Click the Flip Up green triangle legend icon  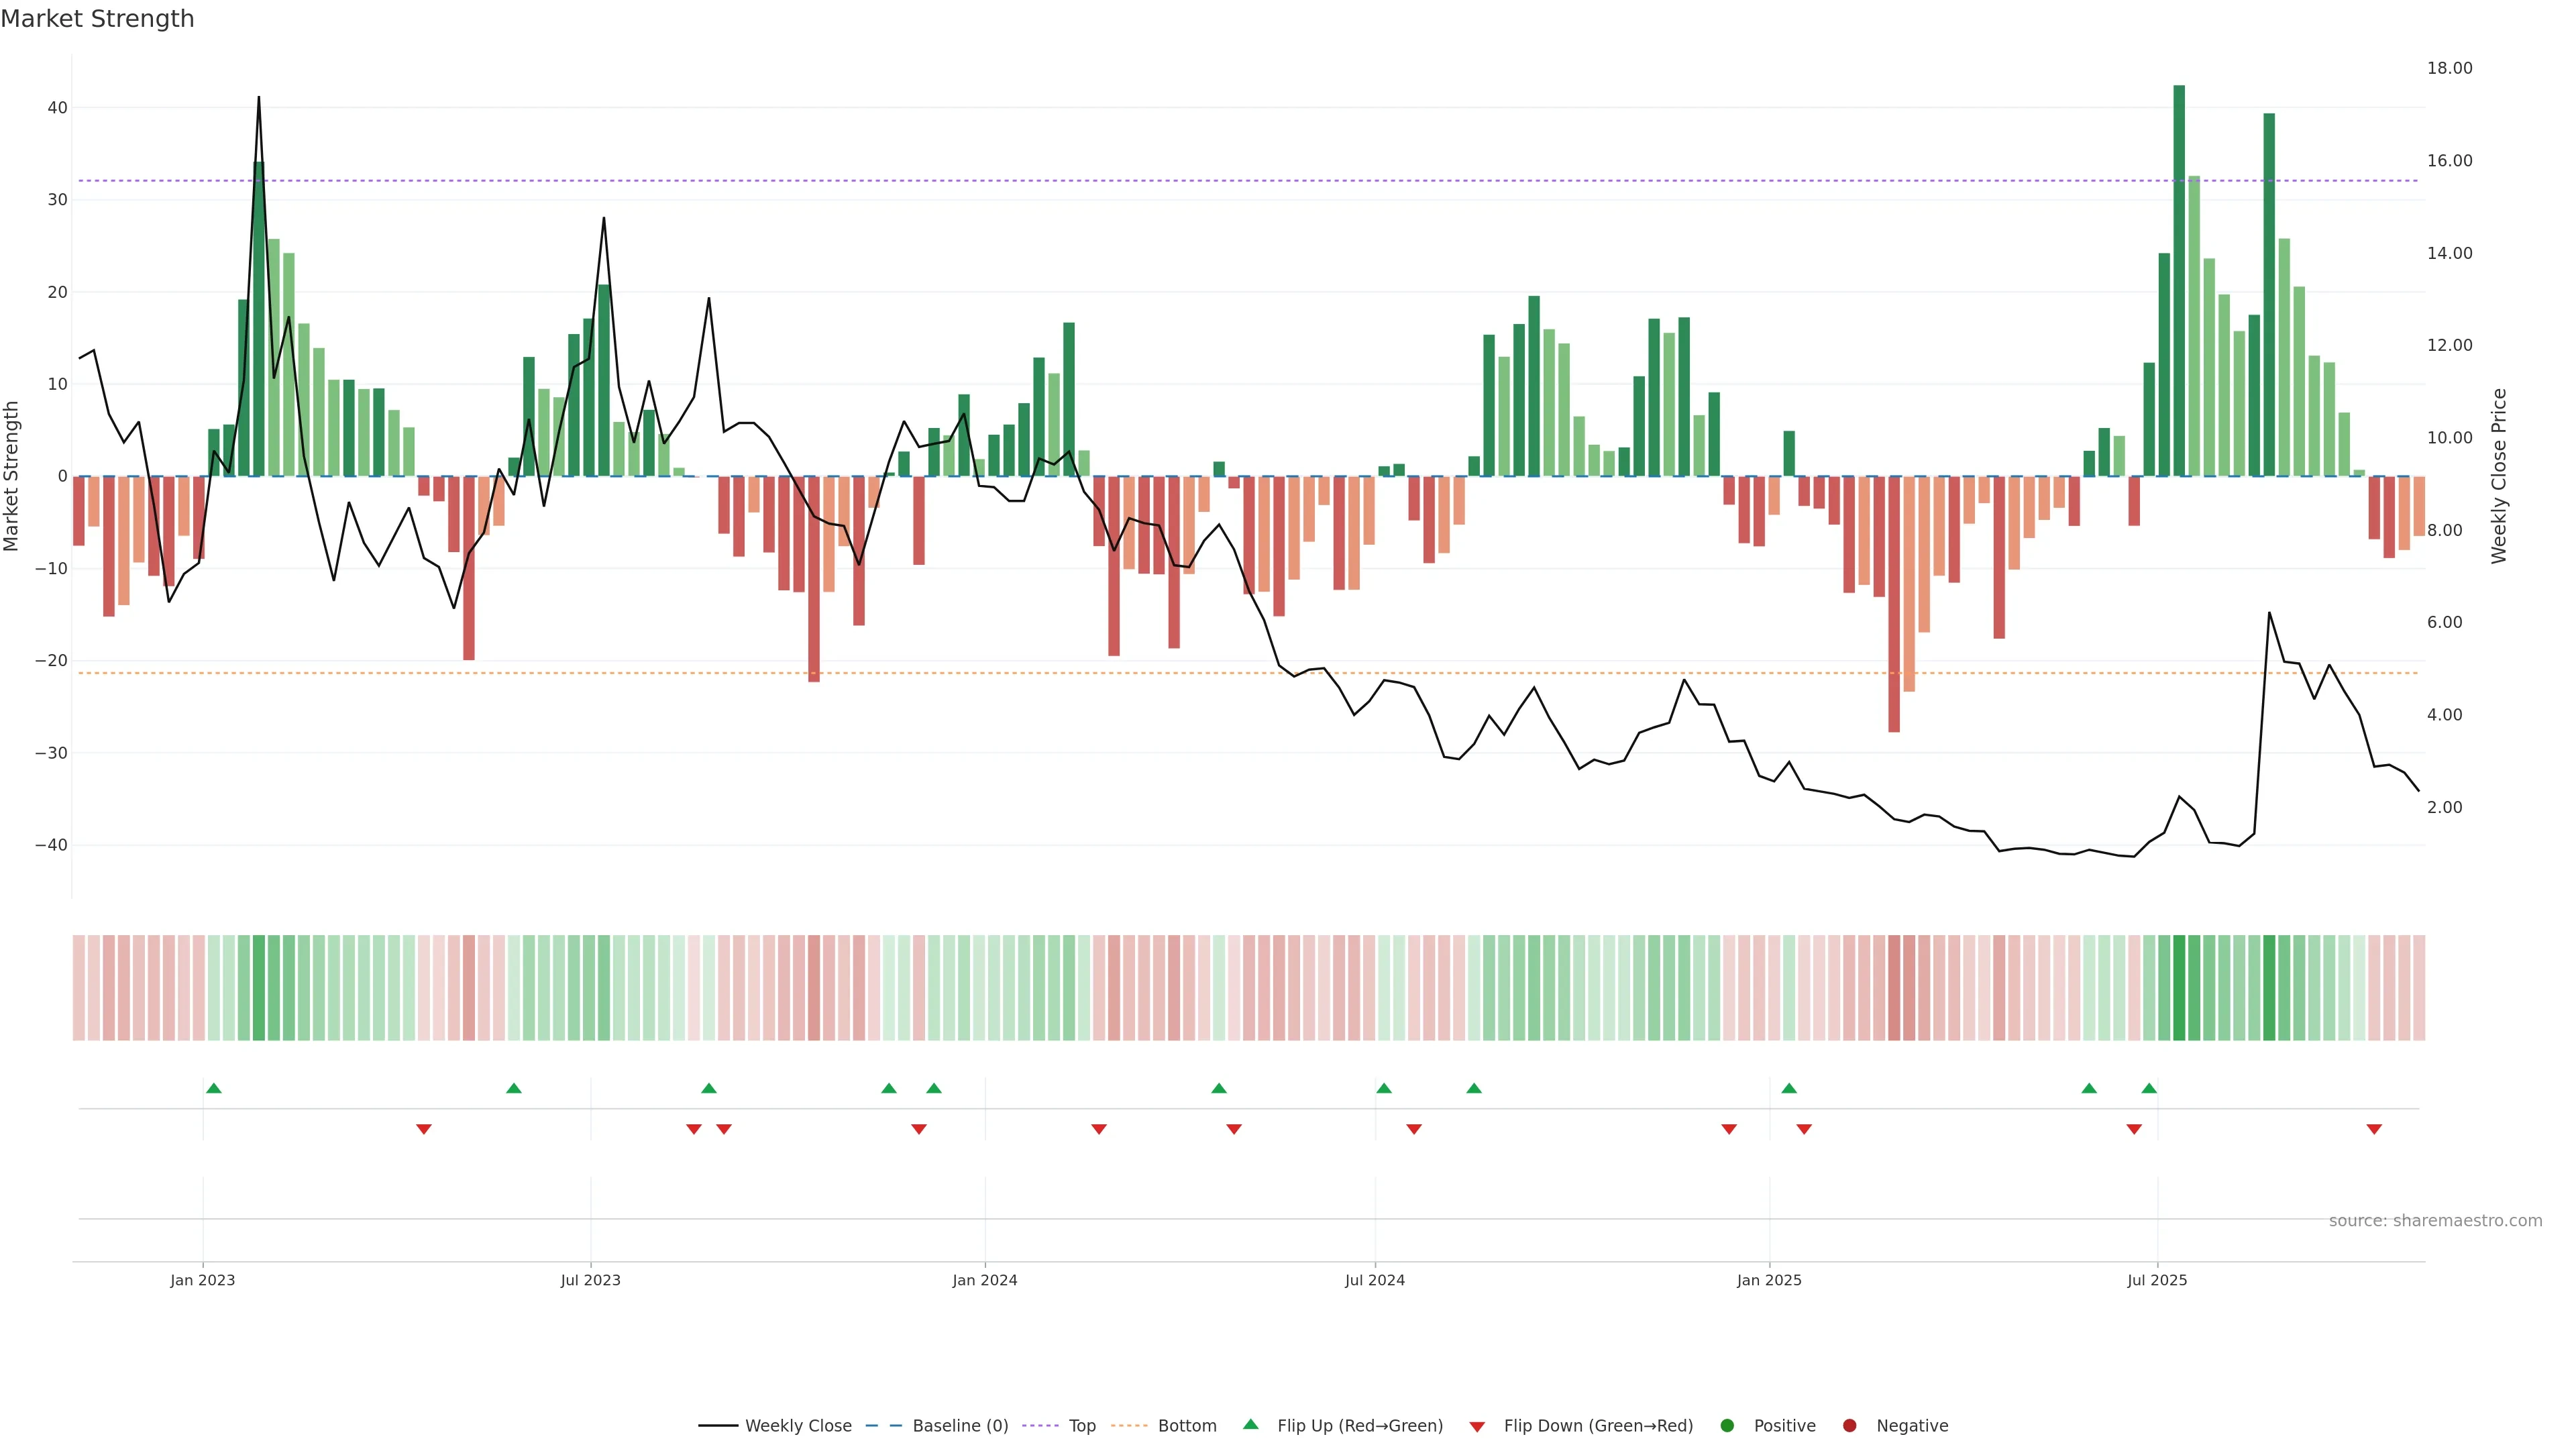[x=1250, y=1424]
